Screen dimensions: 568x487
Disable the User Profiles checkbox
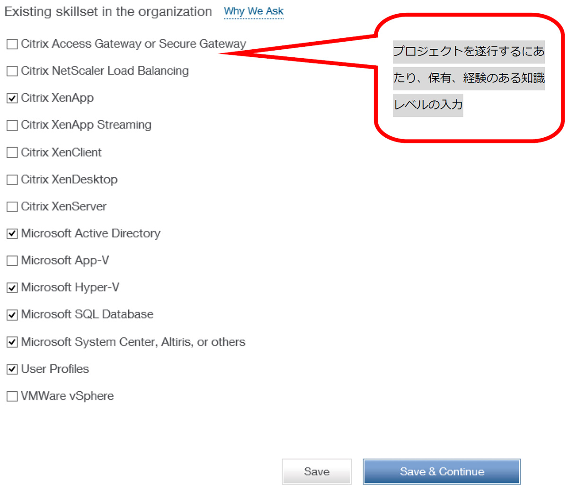tap(12, 369)
